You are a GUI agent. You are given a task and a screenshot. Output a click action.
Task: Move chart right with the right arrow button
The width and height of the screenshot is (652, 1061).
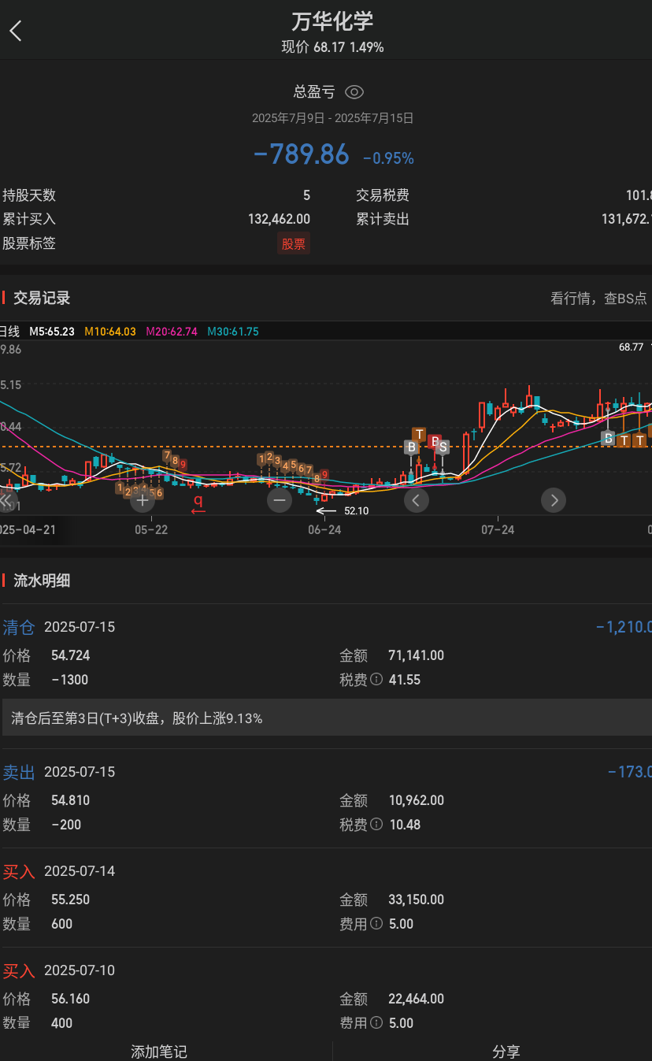coord(554,499)
